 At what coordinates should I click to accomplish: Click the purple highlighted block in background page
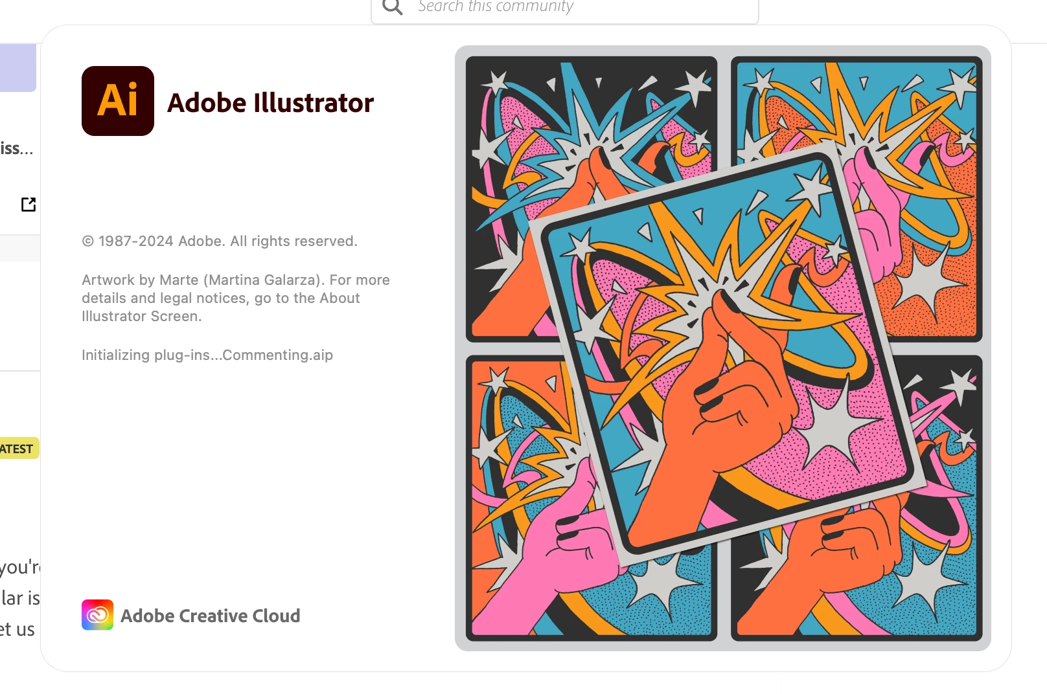[18, 68]
